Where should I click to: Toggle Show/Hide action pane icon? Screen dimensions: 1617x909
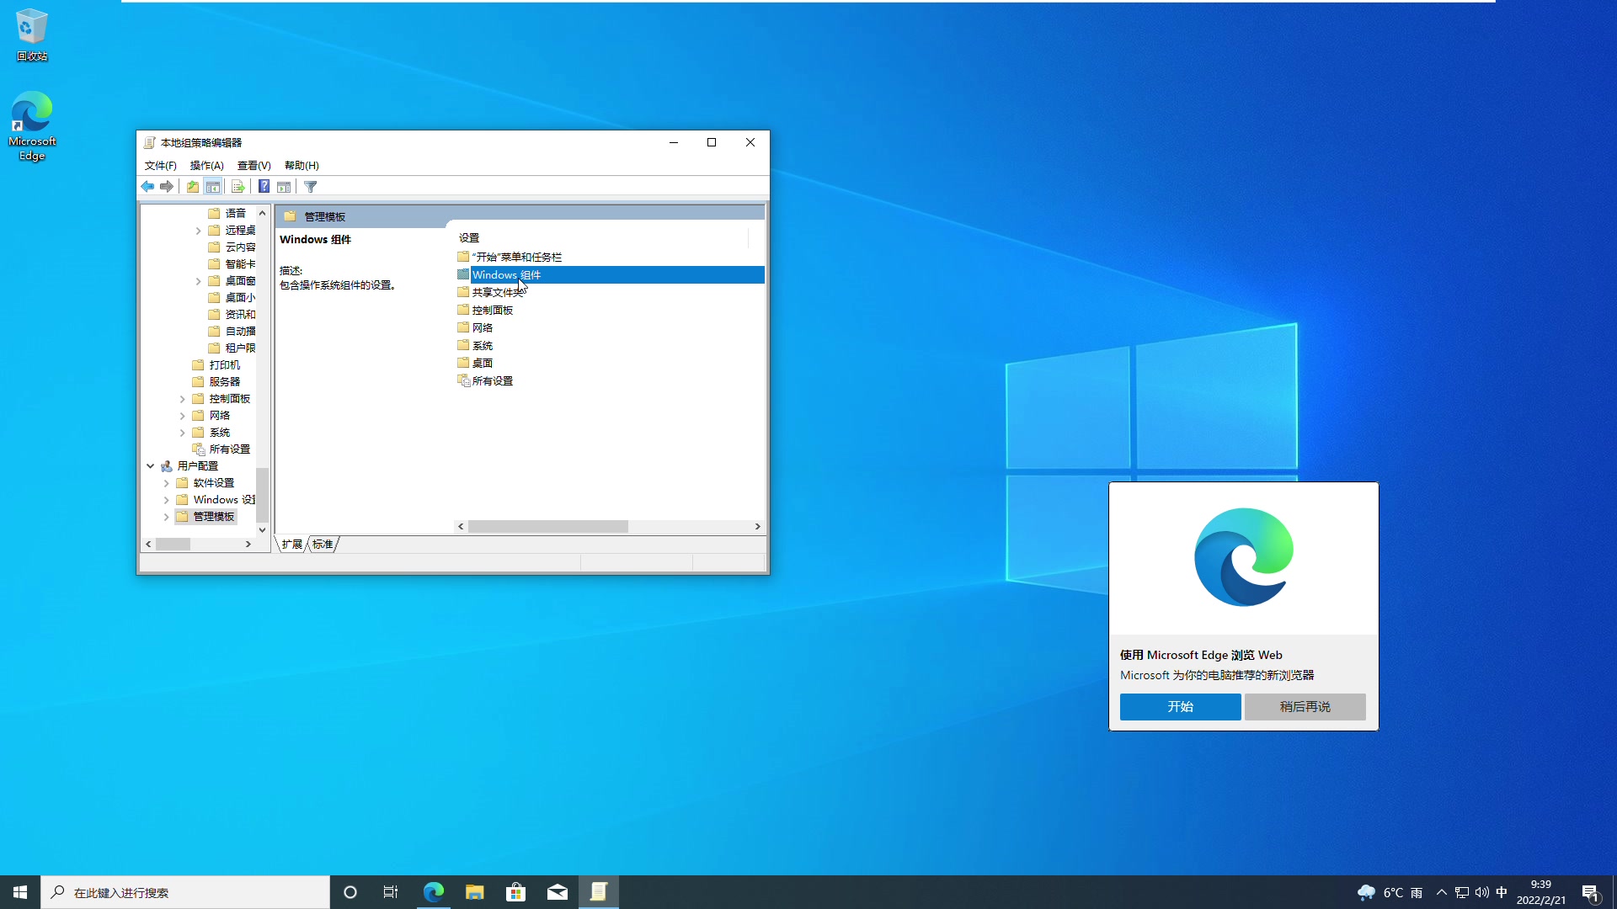(x=284, y=187)
